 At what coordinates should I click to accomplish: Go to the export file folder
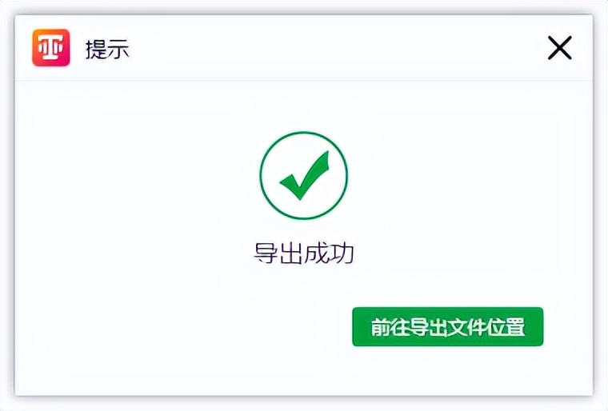pyautogui.click(x=447, y=326)
